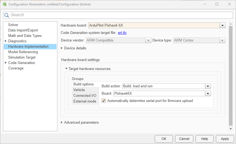Viewport: 236px width, 144px height.
Task: Open the ert.tlc target file link
Action: point(122,33)
